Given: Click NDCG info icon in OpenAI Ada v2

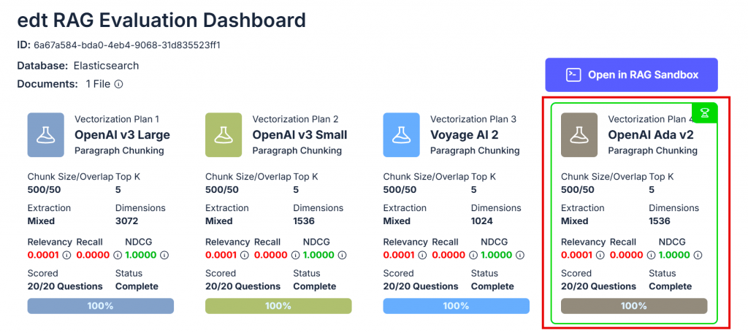Looking at the screenshot, I should [x=698, y=255].
